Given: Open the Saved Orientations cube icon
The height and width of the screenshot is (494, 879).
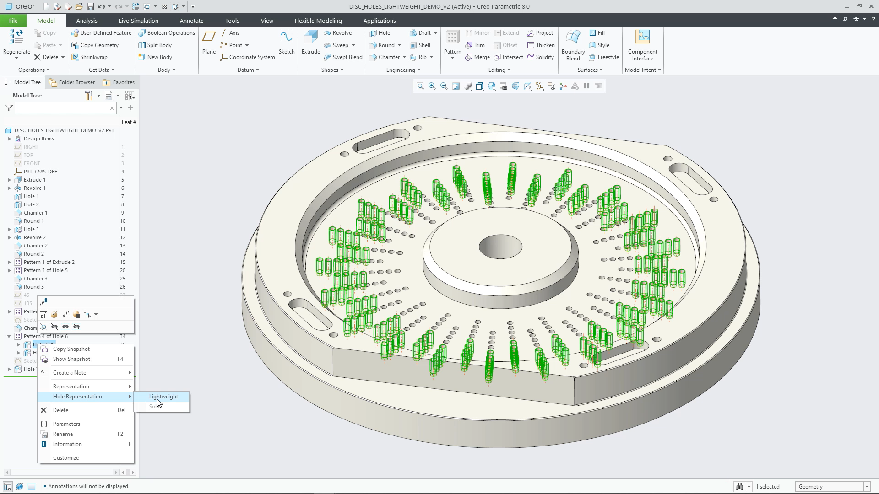Looking at the screenshot, I should tap(492, 86).
